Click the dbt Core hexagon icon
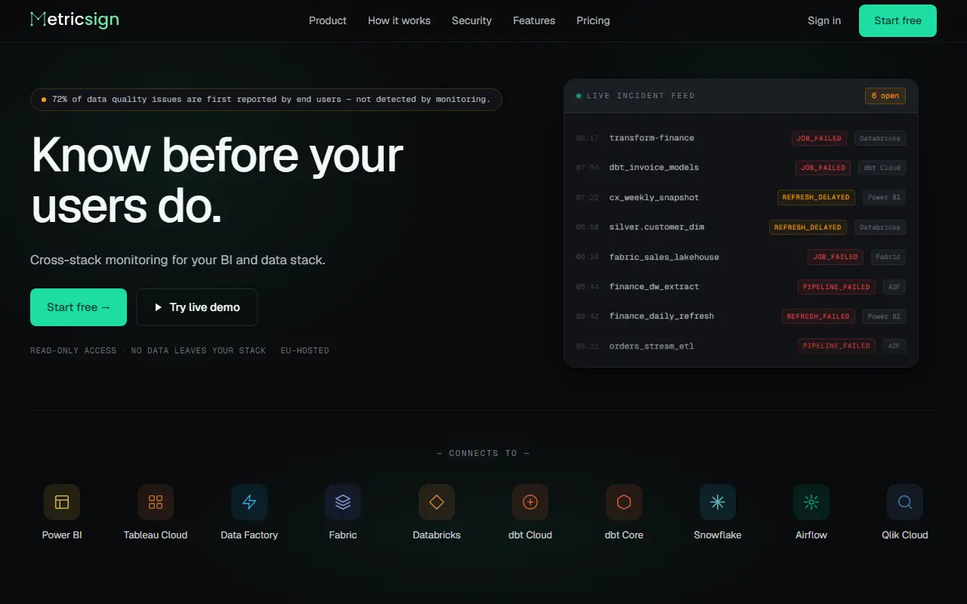Viewport: 967px width, 604px height. pos(624,502)
